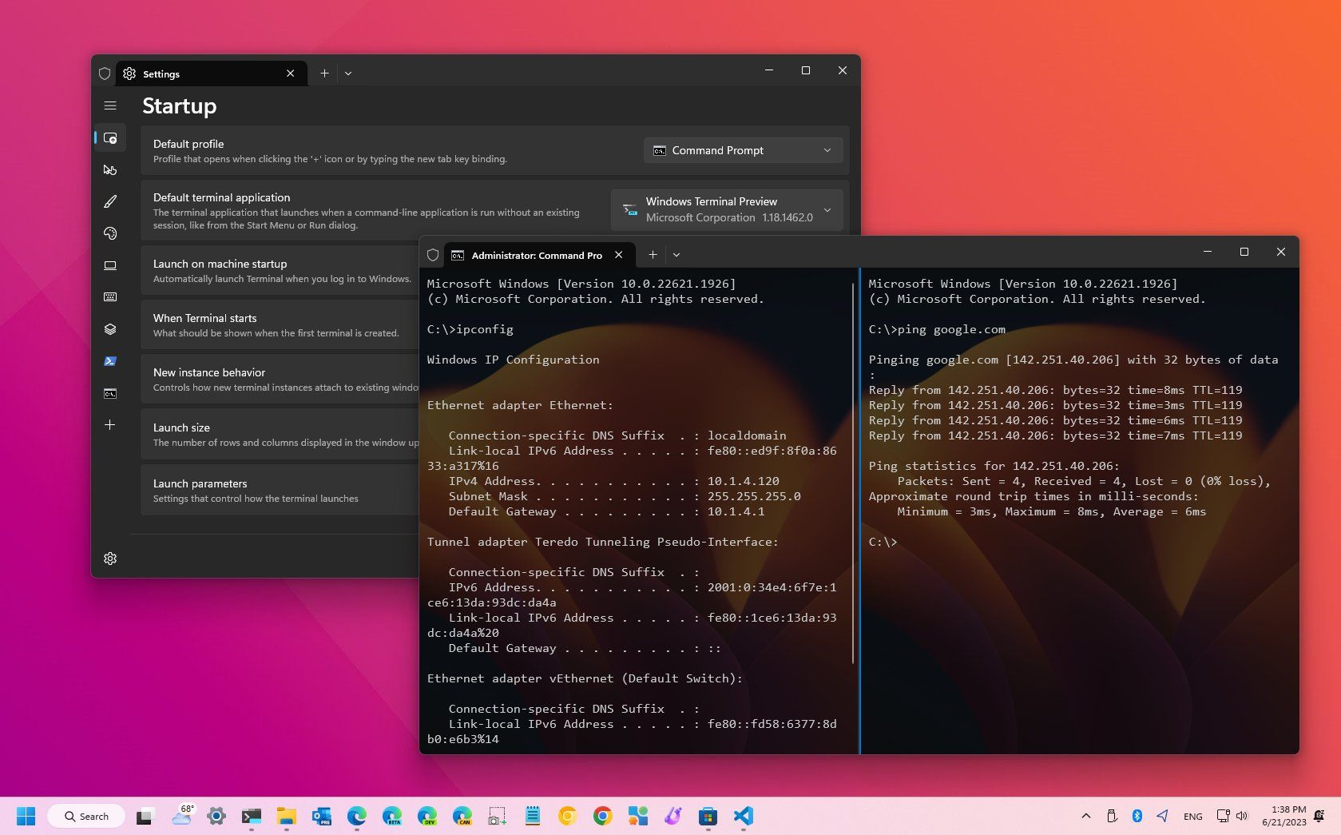This screenshot has width=1341, height=835.
Task: Select the Command Prompt profile in sidebar
Action: click(110, 392)
